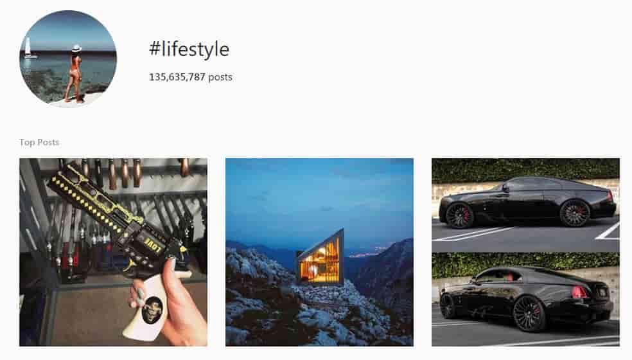Click the Top Posts section label

39,142
